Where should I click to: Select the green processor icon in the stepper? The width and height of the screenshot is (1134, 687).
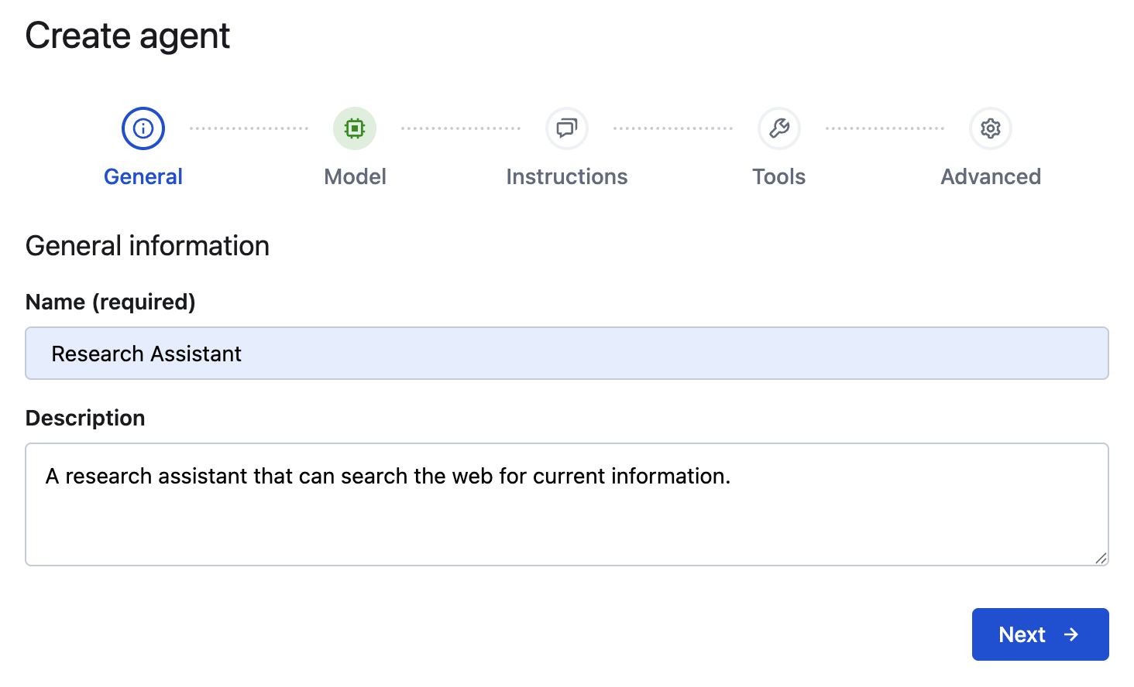pos(354,128)
